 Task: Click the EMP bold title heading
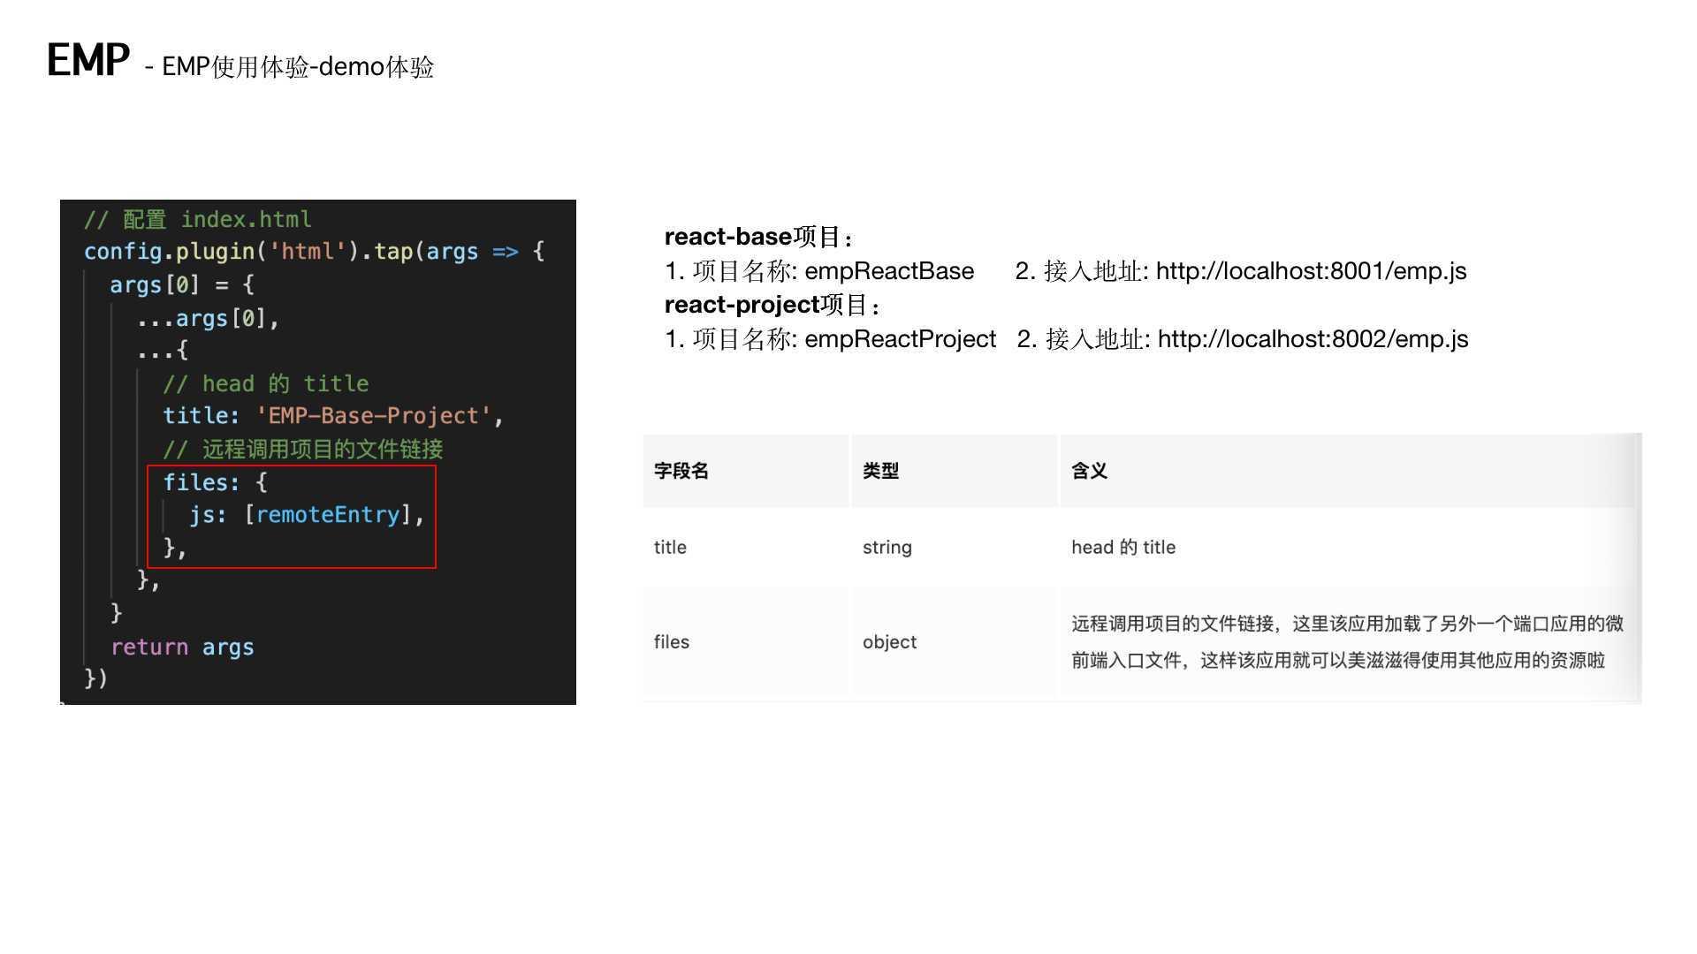(x=88, y=61)
